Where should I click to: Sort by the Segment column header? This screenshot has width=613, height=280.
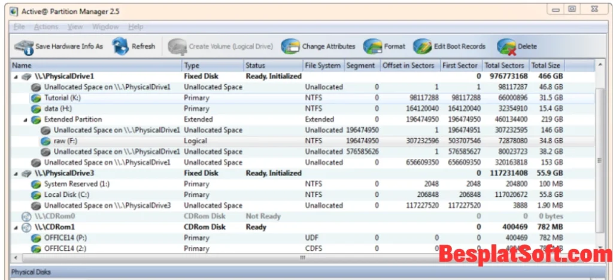[x=362, y=66]
